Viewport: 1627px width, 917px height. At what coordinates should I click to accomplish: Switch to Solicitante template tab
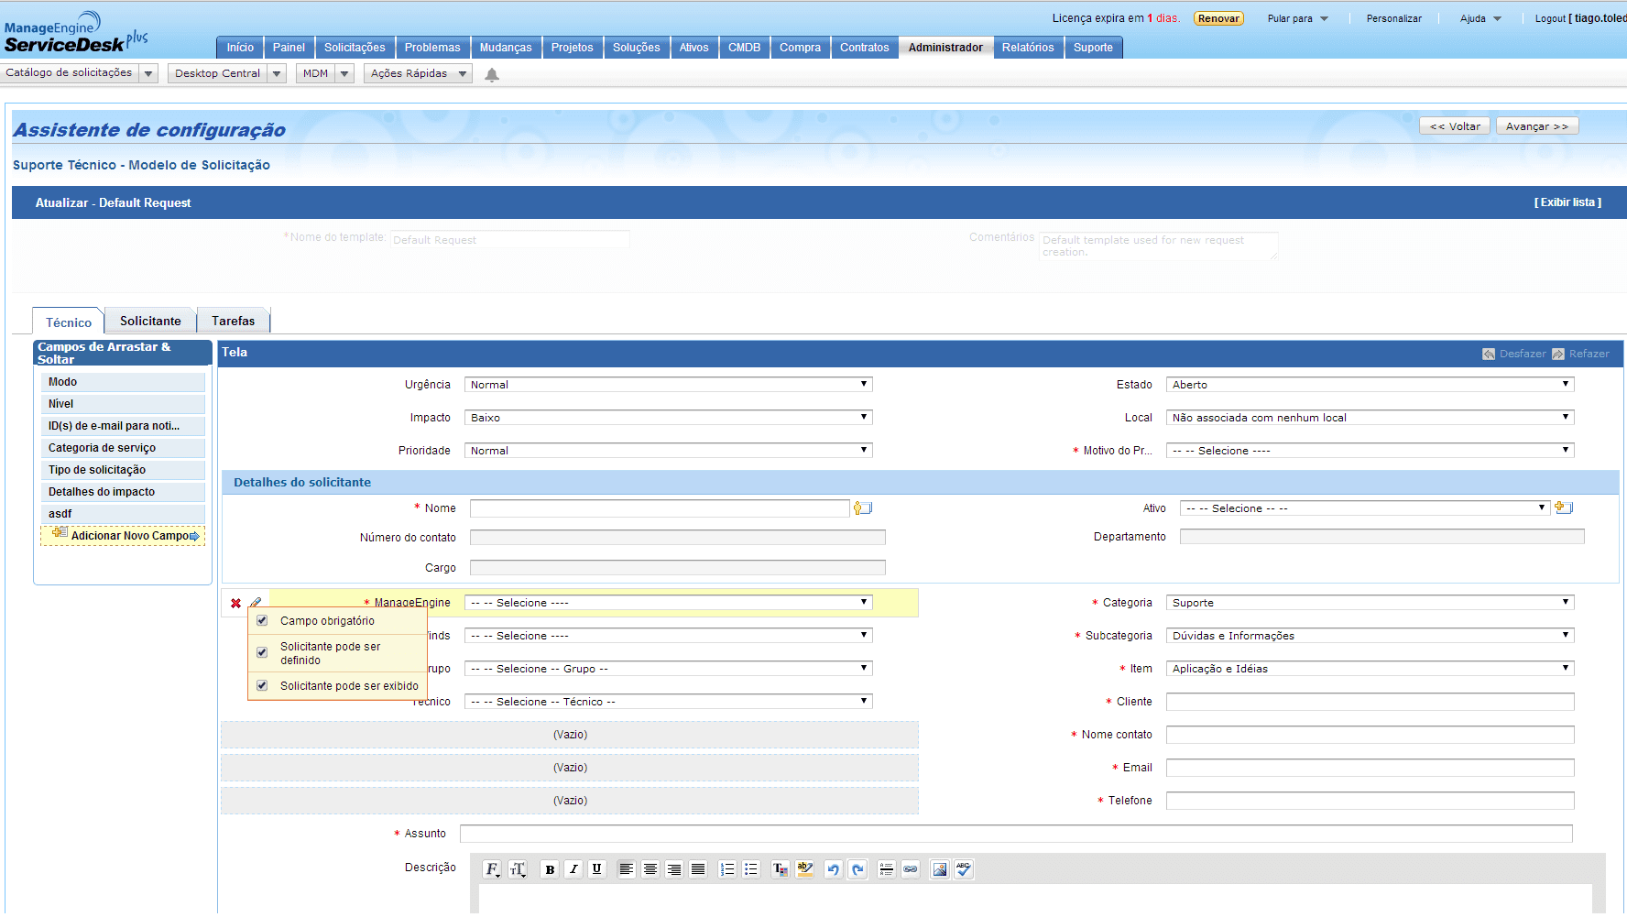coord(150,321)
